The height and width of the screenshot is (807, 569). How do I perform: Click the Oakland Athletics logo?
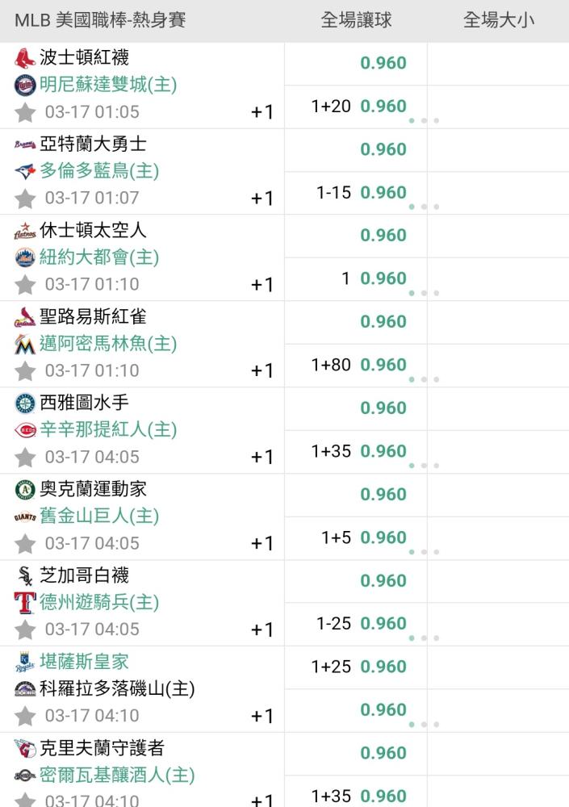(25, 490)
